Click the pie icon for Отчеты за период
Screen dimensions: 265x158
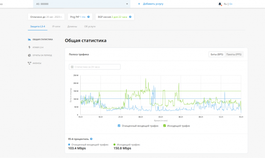(x=29, y=55)
